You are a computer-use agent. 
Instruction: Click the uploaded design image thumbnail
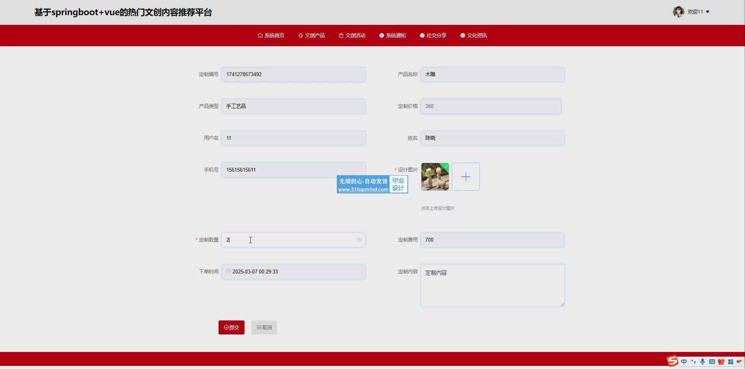tap(435, 177)
